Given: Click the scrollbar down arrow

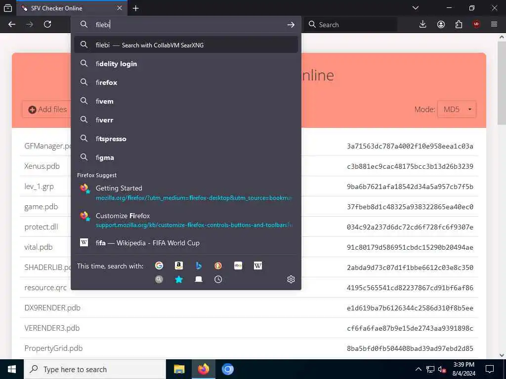Looking at the screenshot, I should pos(502,355).
